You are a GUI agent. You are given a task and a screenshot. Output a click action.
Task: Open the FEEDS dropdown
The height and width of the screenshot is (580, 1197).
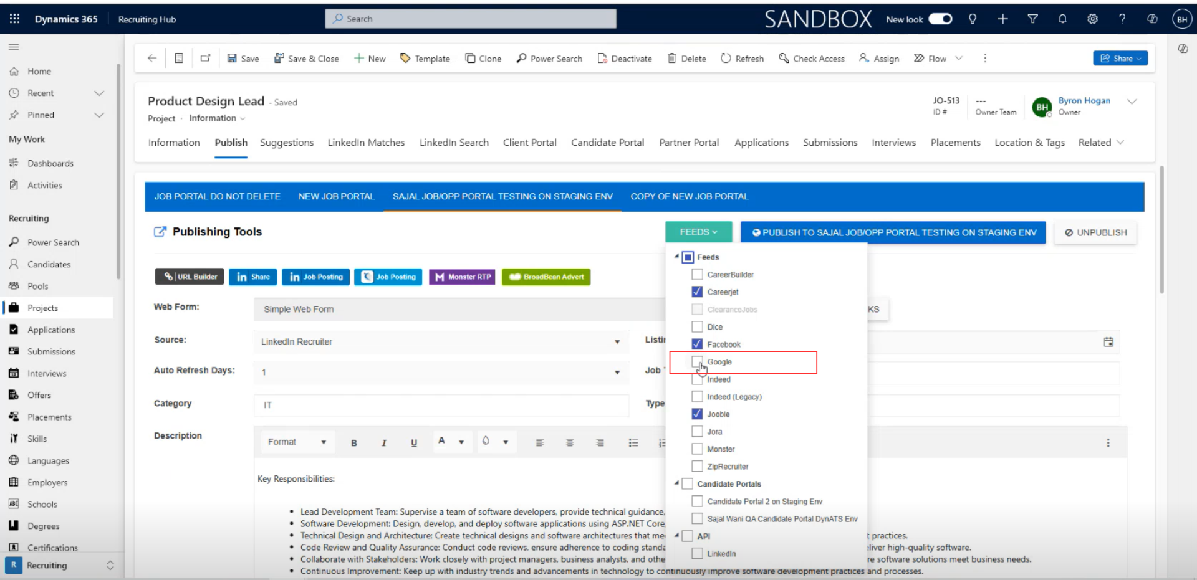(698, 232)
